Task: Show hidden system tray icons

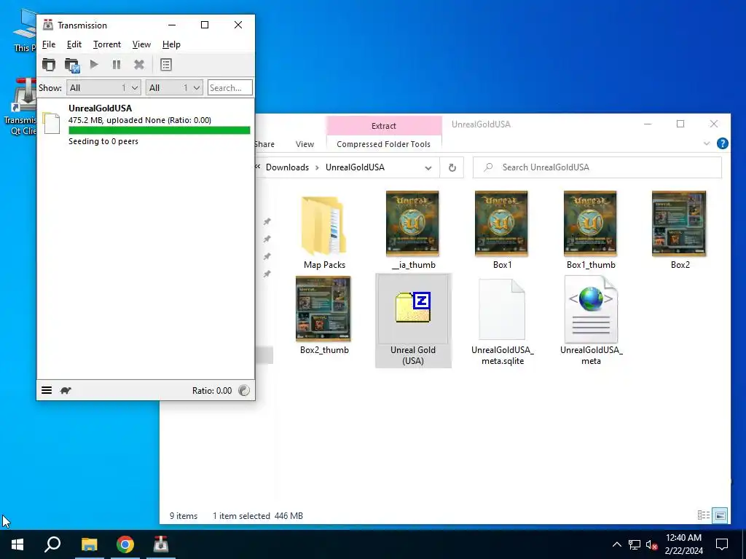Action: click(x=616, y=544)
